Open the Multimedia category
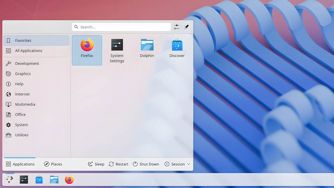This screenshot has width=334, height=188. point(36,104)
